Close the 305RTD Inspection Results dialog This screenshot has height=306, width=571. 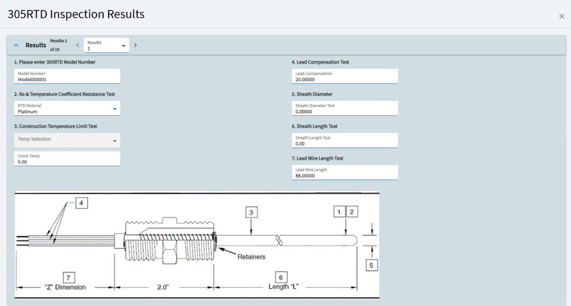[561, 16]
